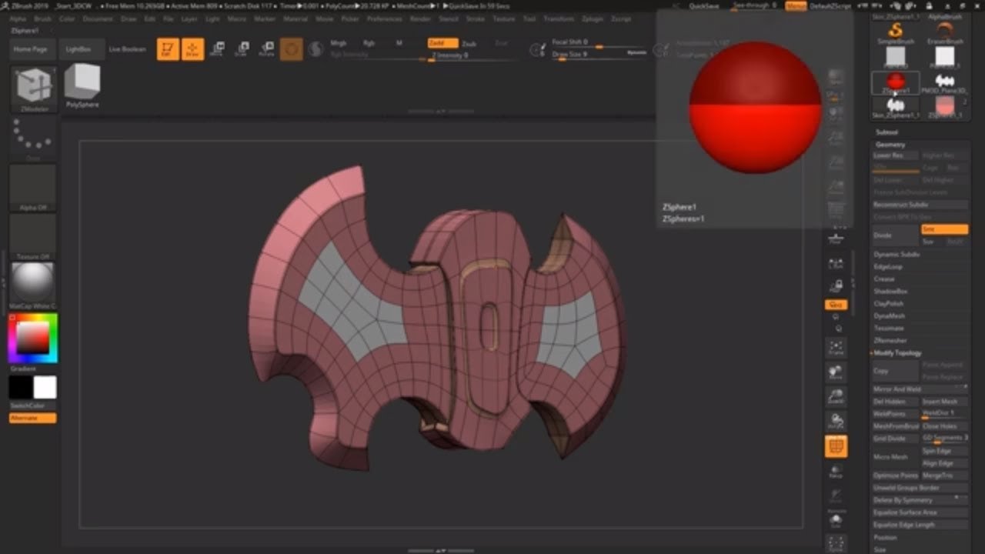Expand the Subtool section
Image resolution: width=985 pixels, height=554 pixels.
[x=886, y=132]
